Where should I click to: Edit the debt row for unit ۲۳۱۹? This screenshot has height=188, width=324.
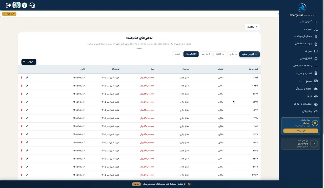pos(27,78)
